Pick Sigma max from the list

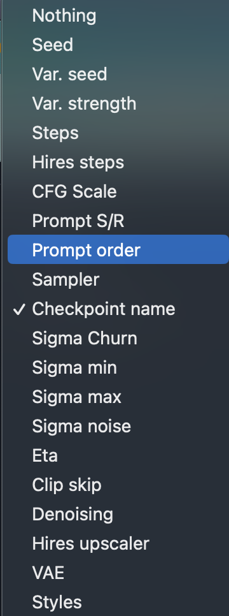click(x=118, y=397)
